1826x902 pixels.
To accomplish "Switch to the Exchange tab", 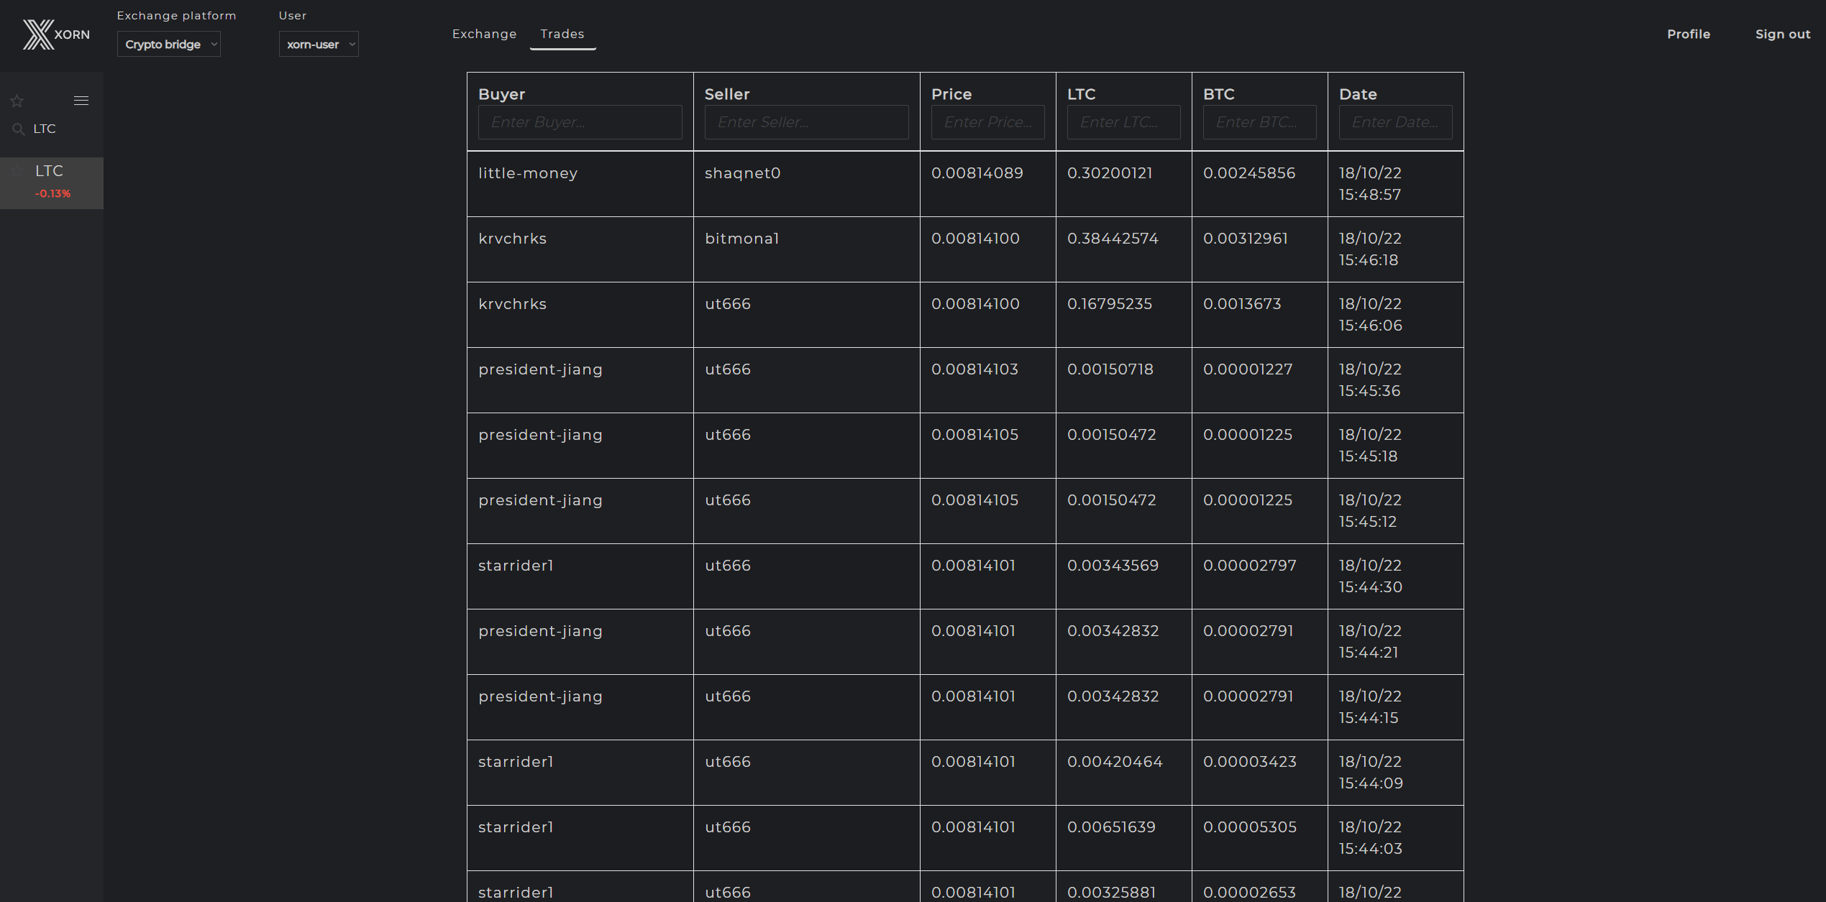I will (x=484, y=34).
